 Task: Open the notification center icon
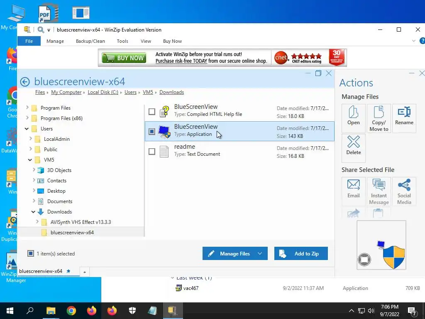412,311
